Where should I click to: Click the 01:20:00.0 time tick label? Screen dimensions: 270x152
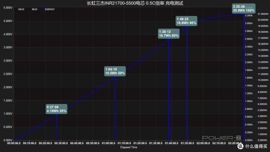(140, 143)
